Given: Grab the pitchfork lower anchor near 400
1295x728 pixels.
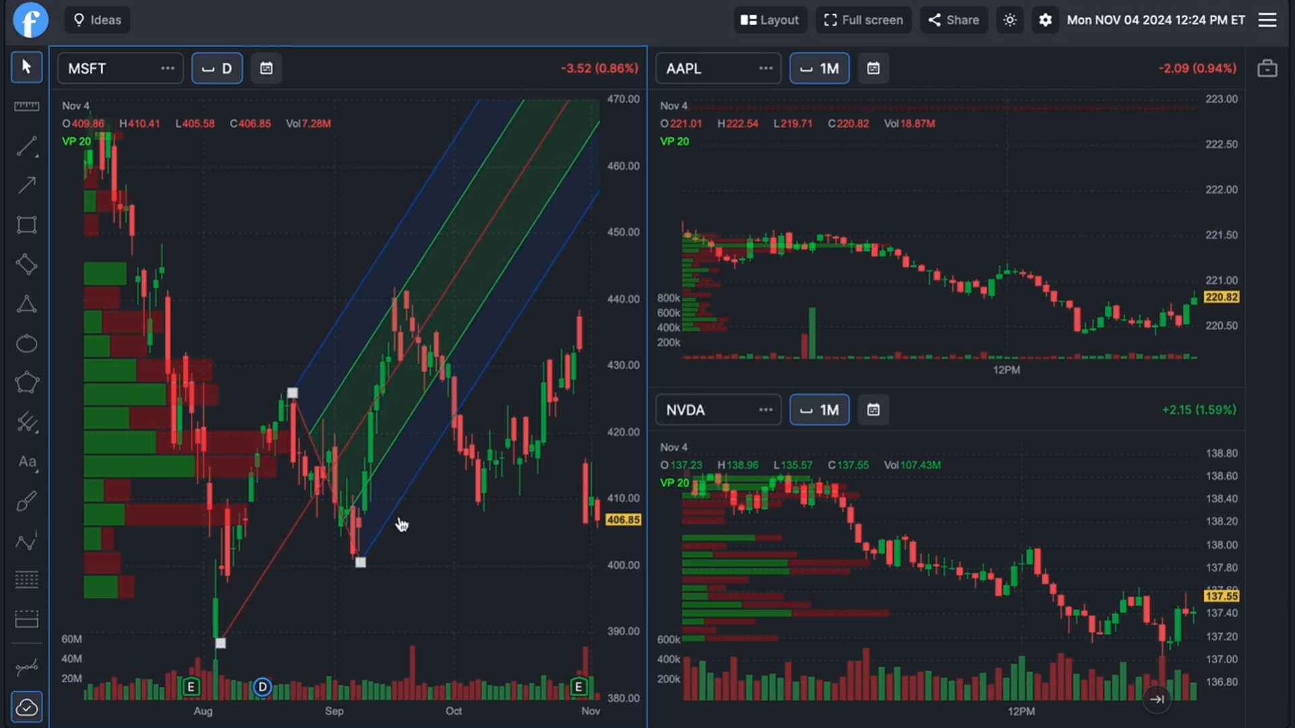Looking at the screenshot, I should (x=361, y=562).
